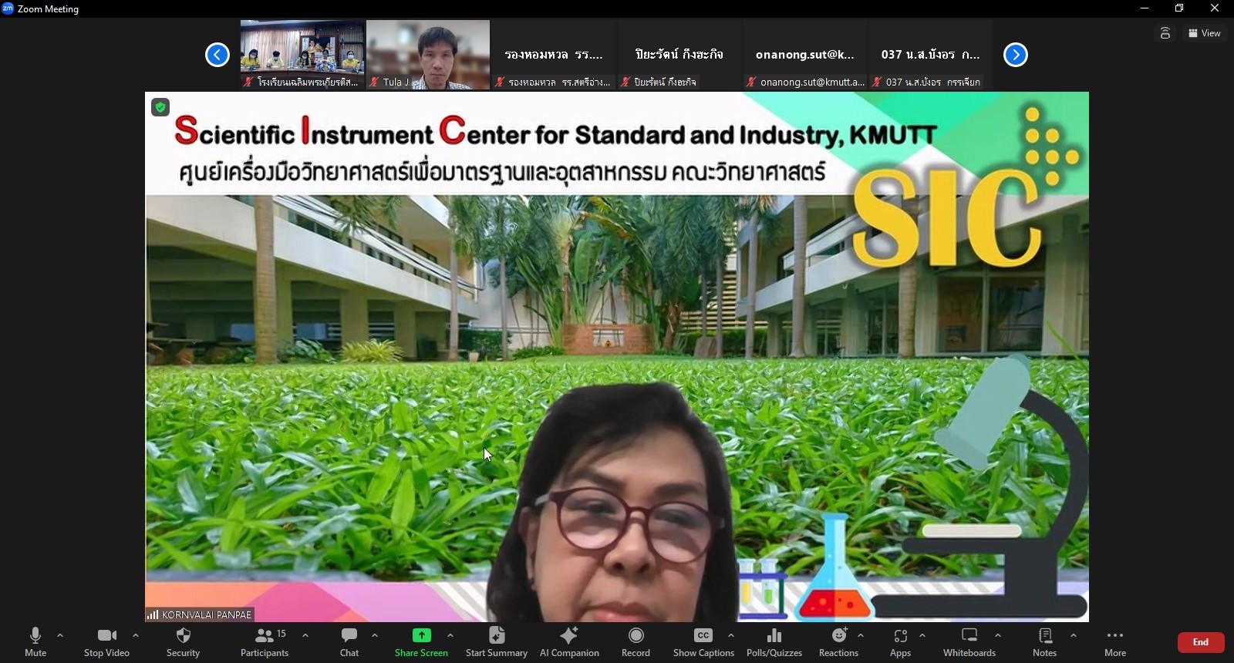Viewport: 1234px width, 663px height.
Task: Click the network signal bars icon by KORNVALAI
Action: (x=153, y=614)
